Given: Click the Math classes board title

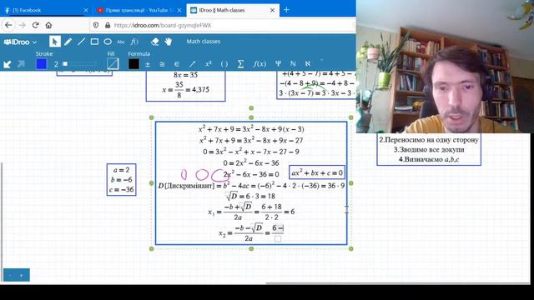Looking at the screenshot, I should tap(204, 42).
